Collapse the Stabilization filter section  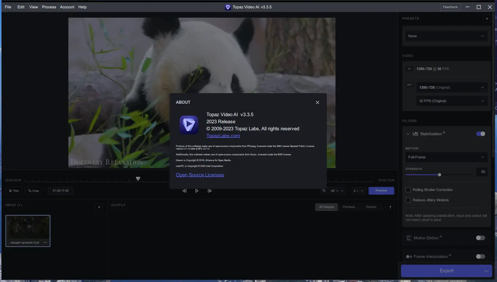pos(408,134)
